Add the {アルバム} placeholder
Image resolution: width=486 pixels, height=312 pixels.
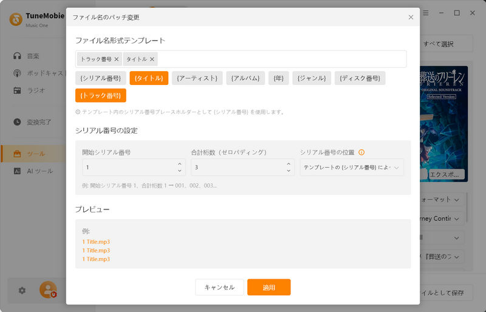coord(245,78)
